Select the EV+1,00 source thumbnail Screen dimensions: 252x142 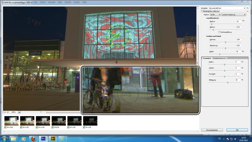pos(43,121)
